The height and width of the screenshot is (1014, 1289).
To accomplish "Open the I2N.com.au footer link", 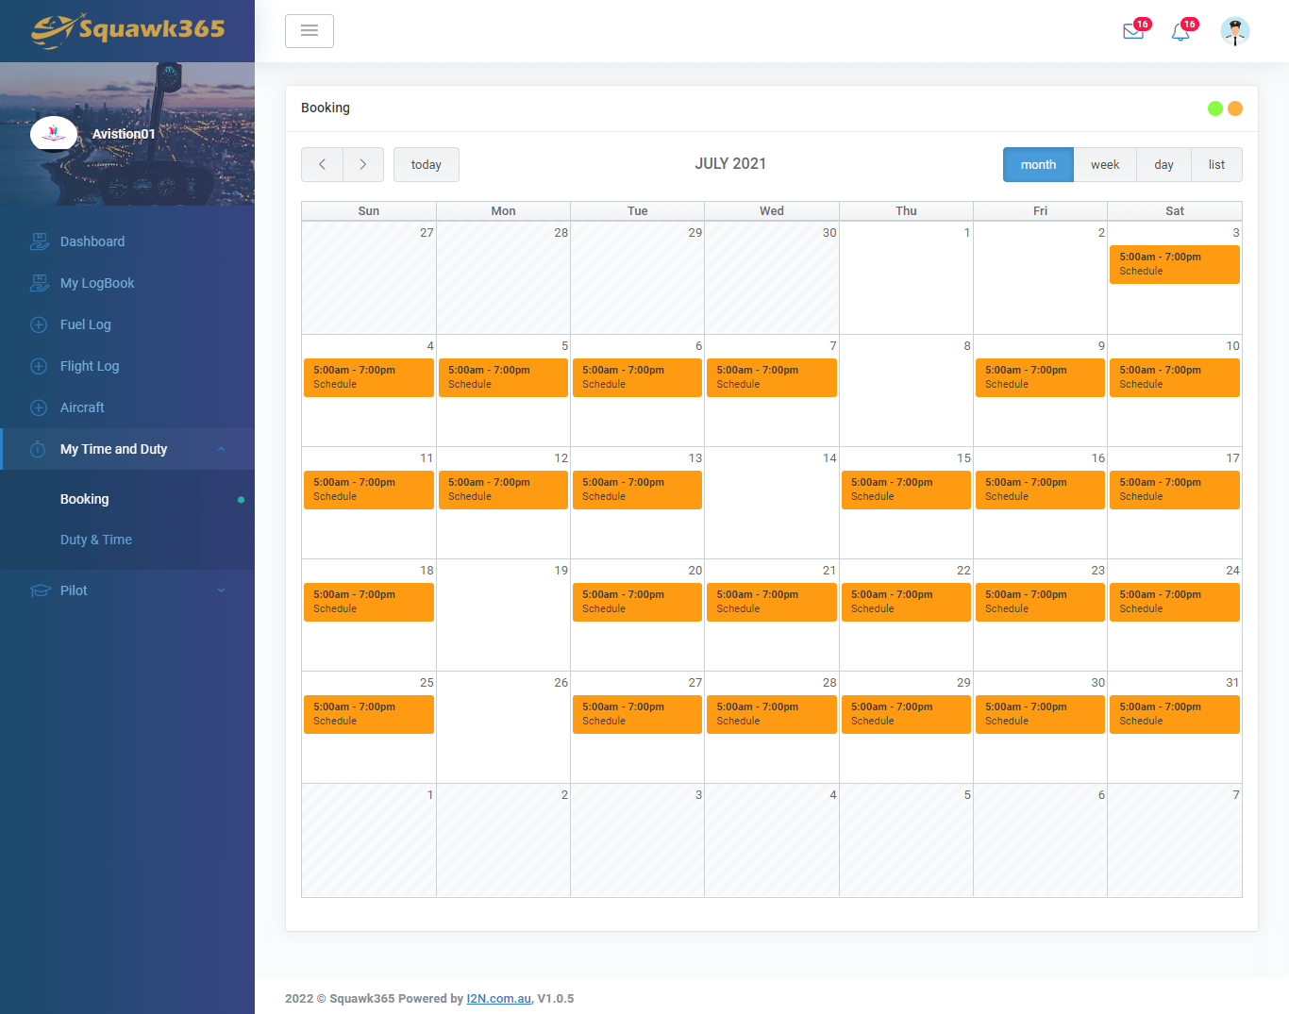I will pos(498,998).
